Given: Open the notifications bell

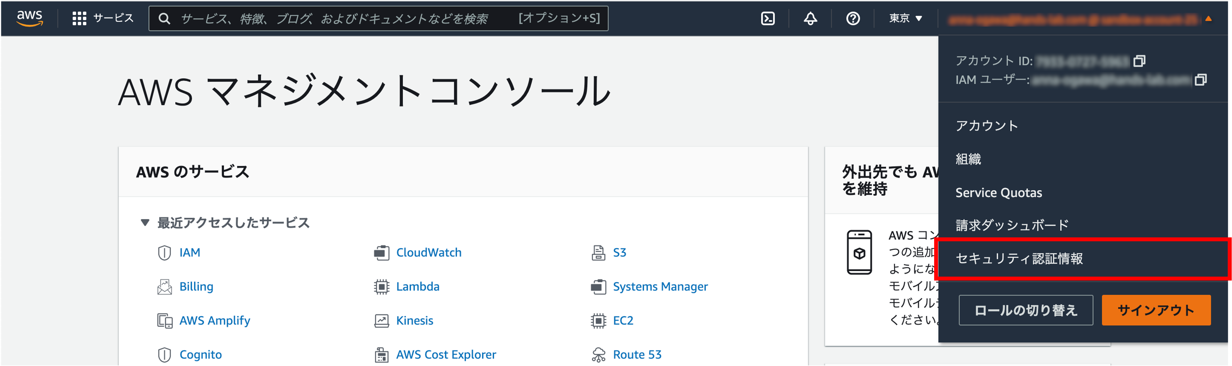Looking at the screenshot, I should (810, 19).
